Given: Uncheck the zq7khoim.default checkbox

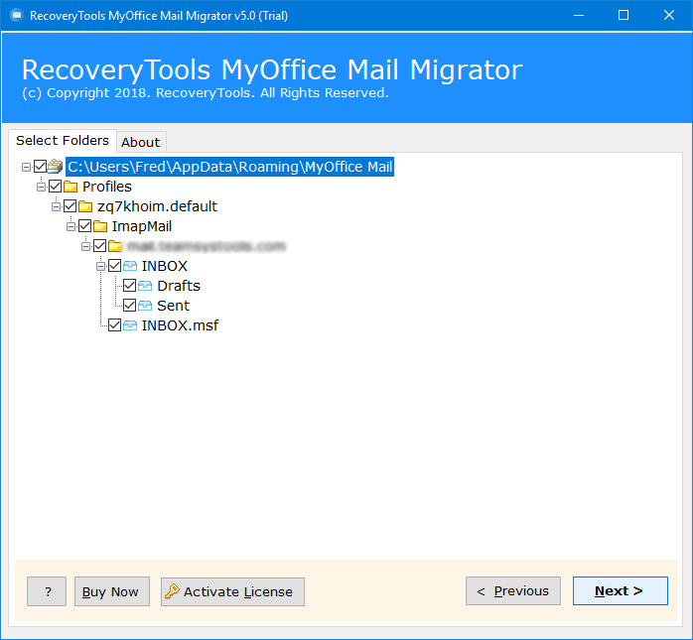Looking at the screenshot, I should tap(70, 206).
